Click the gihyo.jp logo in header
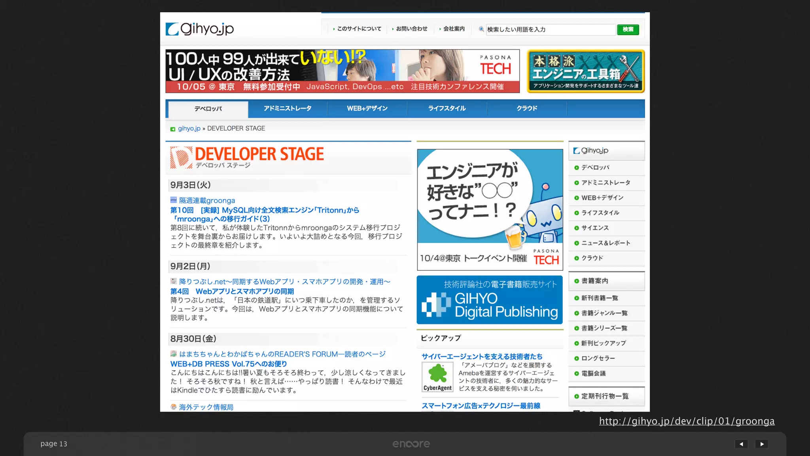 pos(200,29)
